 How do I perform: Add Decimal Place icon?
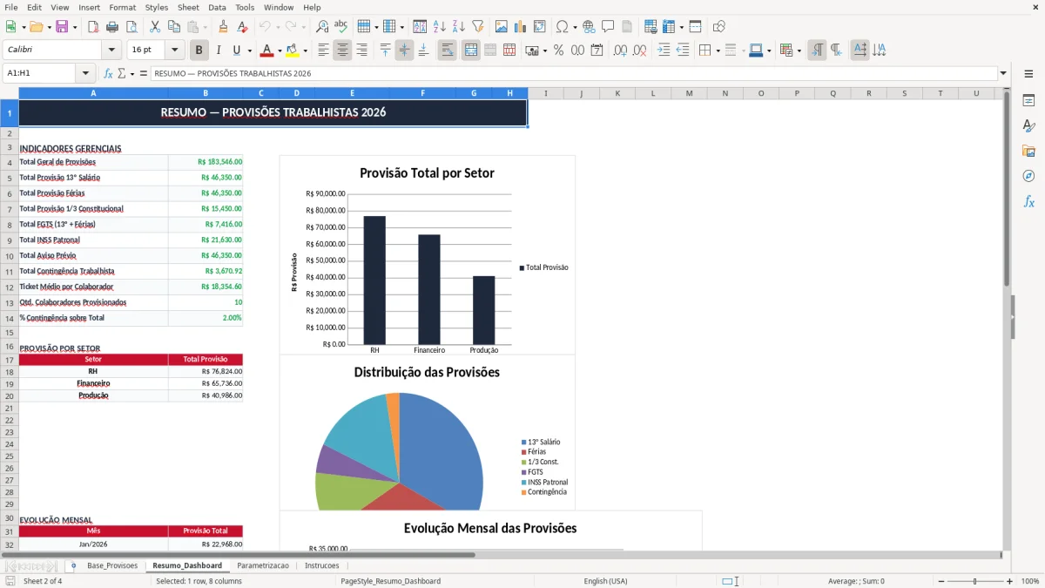[x=620, y=51]
